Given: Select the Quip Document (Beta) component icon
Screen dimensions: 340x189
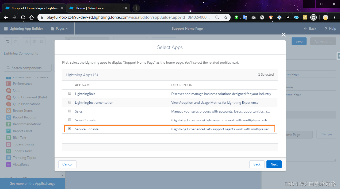Looking at the screenshot, I should pos(8,97).
